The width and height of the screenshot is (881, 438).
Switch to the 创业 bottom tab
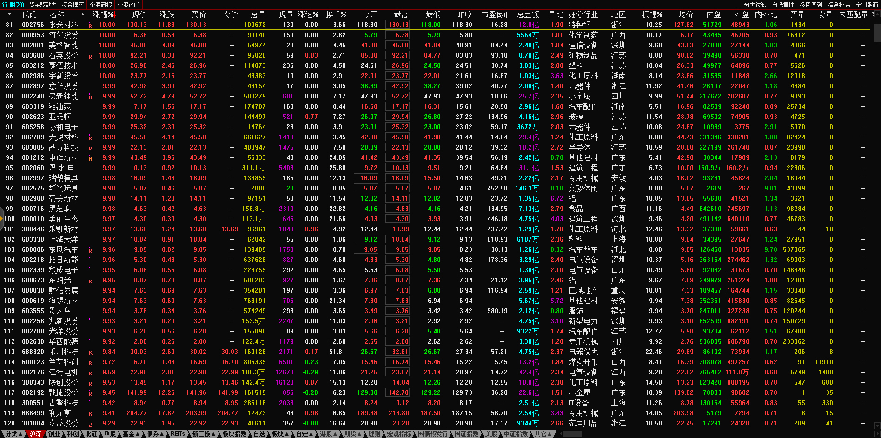(54, 434)
